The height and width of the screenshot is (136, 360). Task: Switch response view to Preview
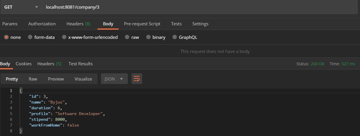point(56,79)
